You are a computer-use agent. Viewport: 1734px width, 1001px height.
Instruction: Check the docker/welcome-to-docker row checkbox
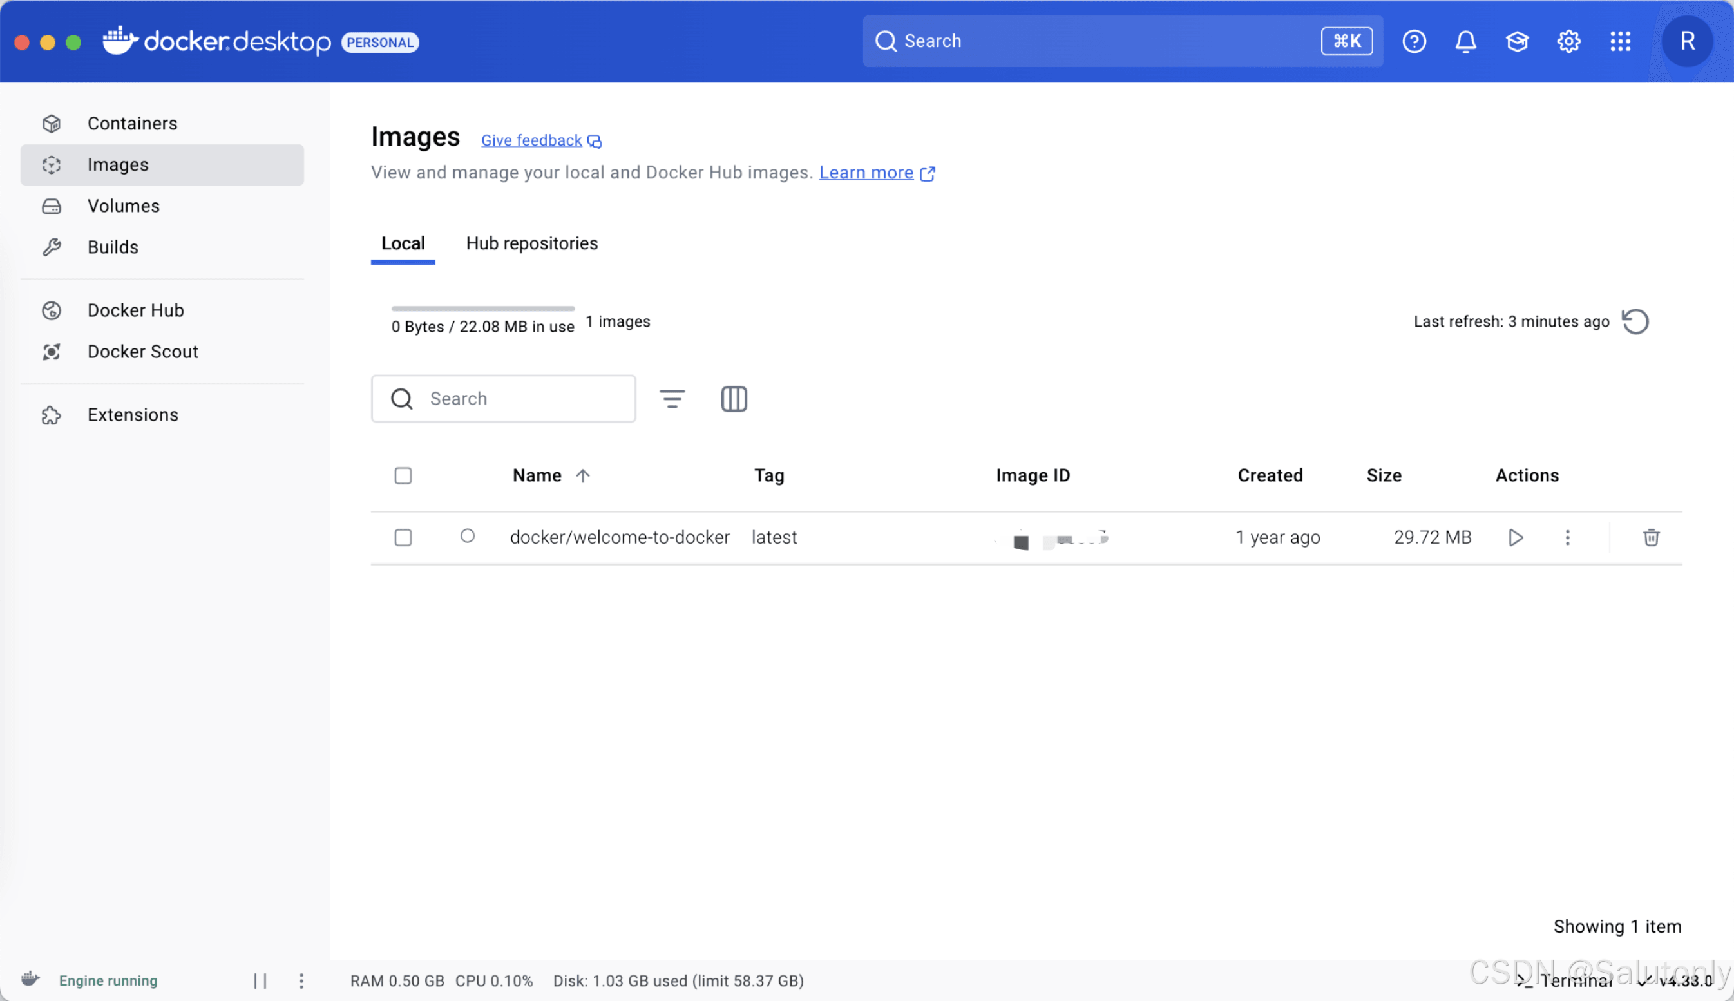[403, 538]
